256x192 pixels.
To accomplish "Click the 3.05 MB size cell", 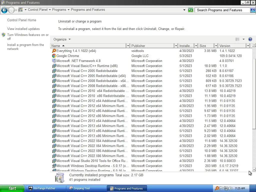I will [x=210, y=51].
